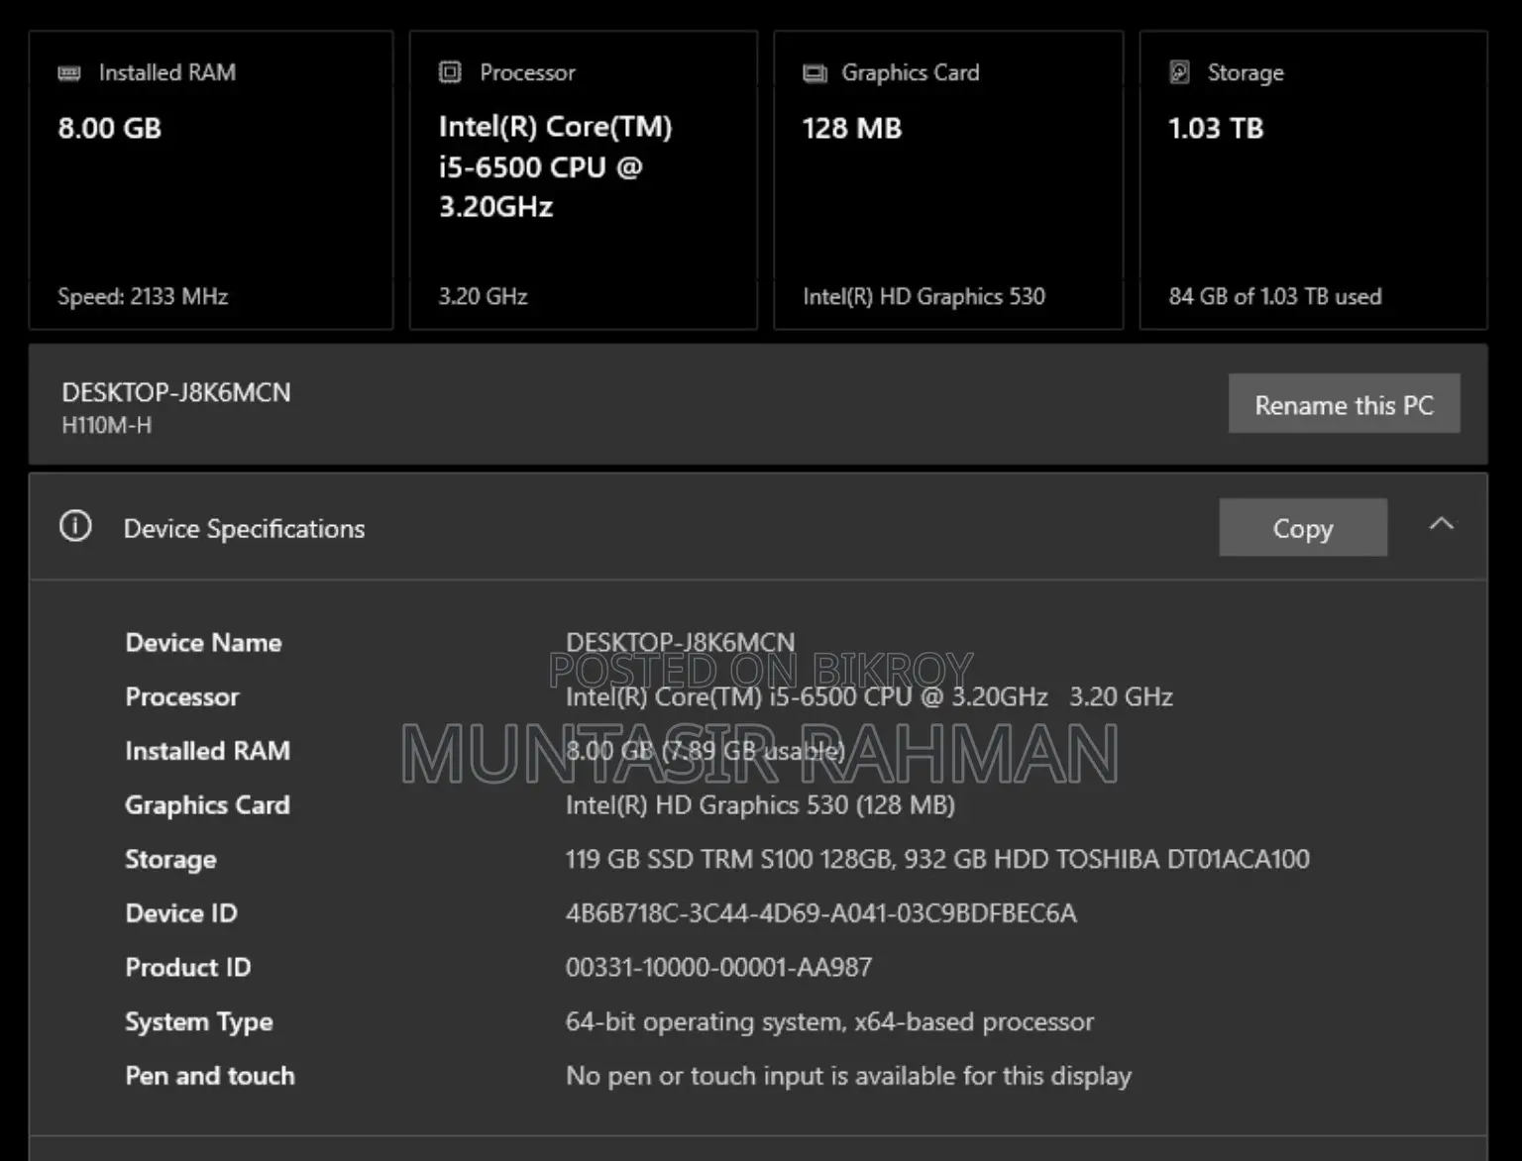The width and height of the screenshot is (1522, 1161).
Task: Select the 64-bit operating system value
Action: pos(829,1021)
